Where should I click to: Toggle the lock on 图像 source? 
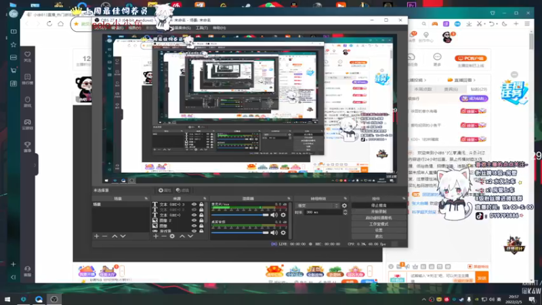pyautogui.click(x=201, y=226)
